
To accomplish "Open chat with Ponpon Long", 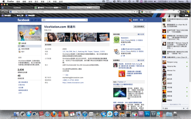I will 175,62.
